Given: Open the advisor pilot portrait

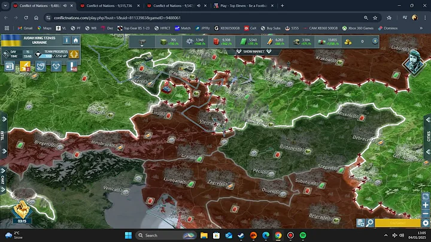Looking at the screenshot, I should pos(414,62).
